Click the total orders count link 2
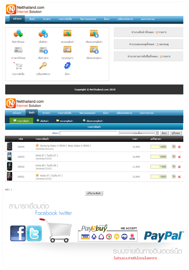The width and height of the screenshot is (189, 270). (161, 56)
